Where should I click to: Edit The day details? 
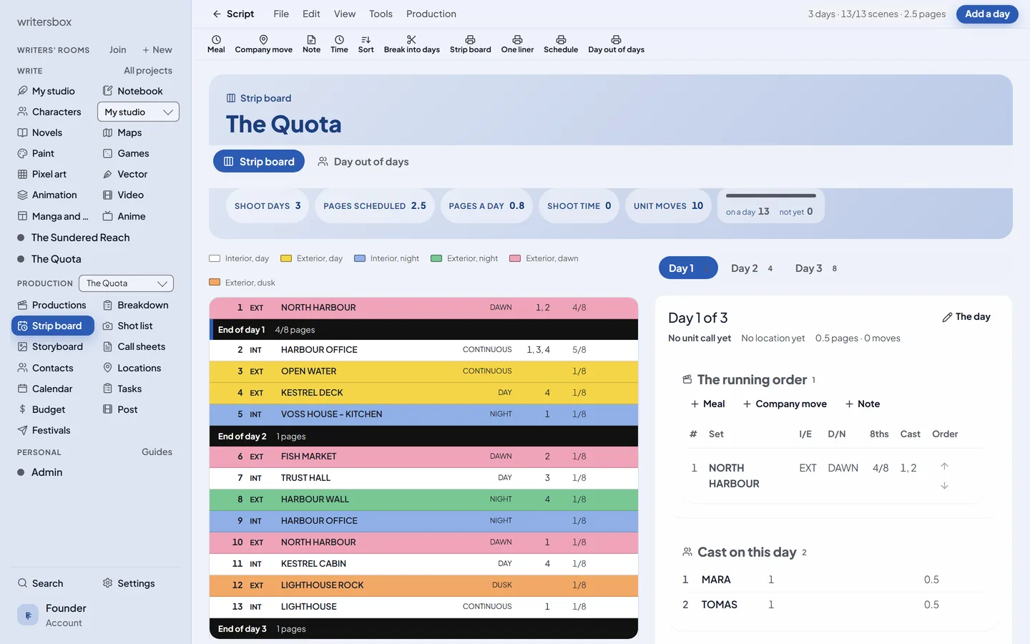tap(966, 317)
